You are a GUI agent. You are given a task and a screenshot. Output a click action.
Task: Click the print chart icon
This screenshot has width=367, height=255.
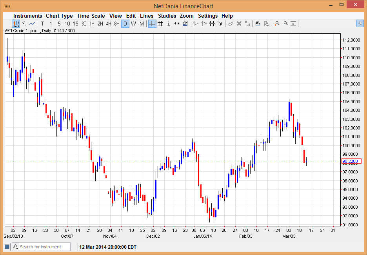tap(258, 24)
